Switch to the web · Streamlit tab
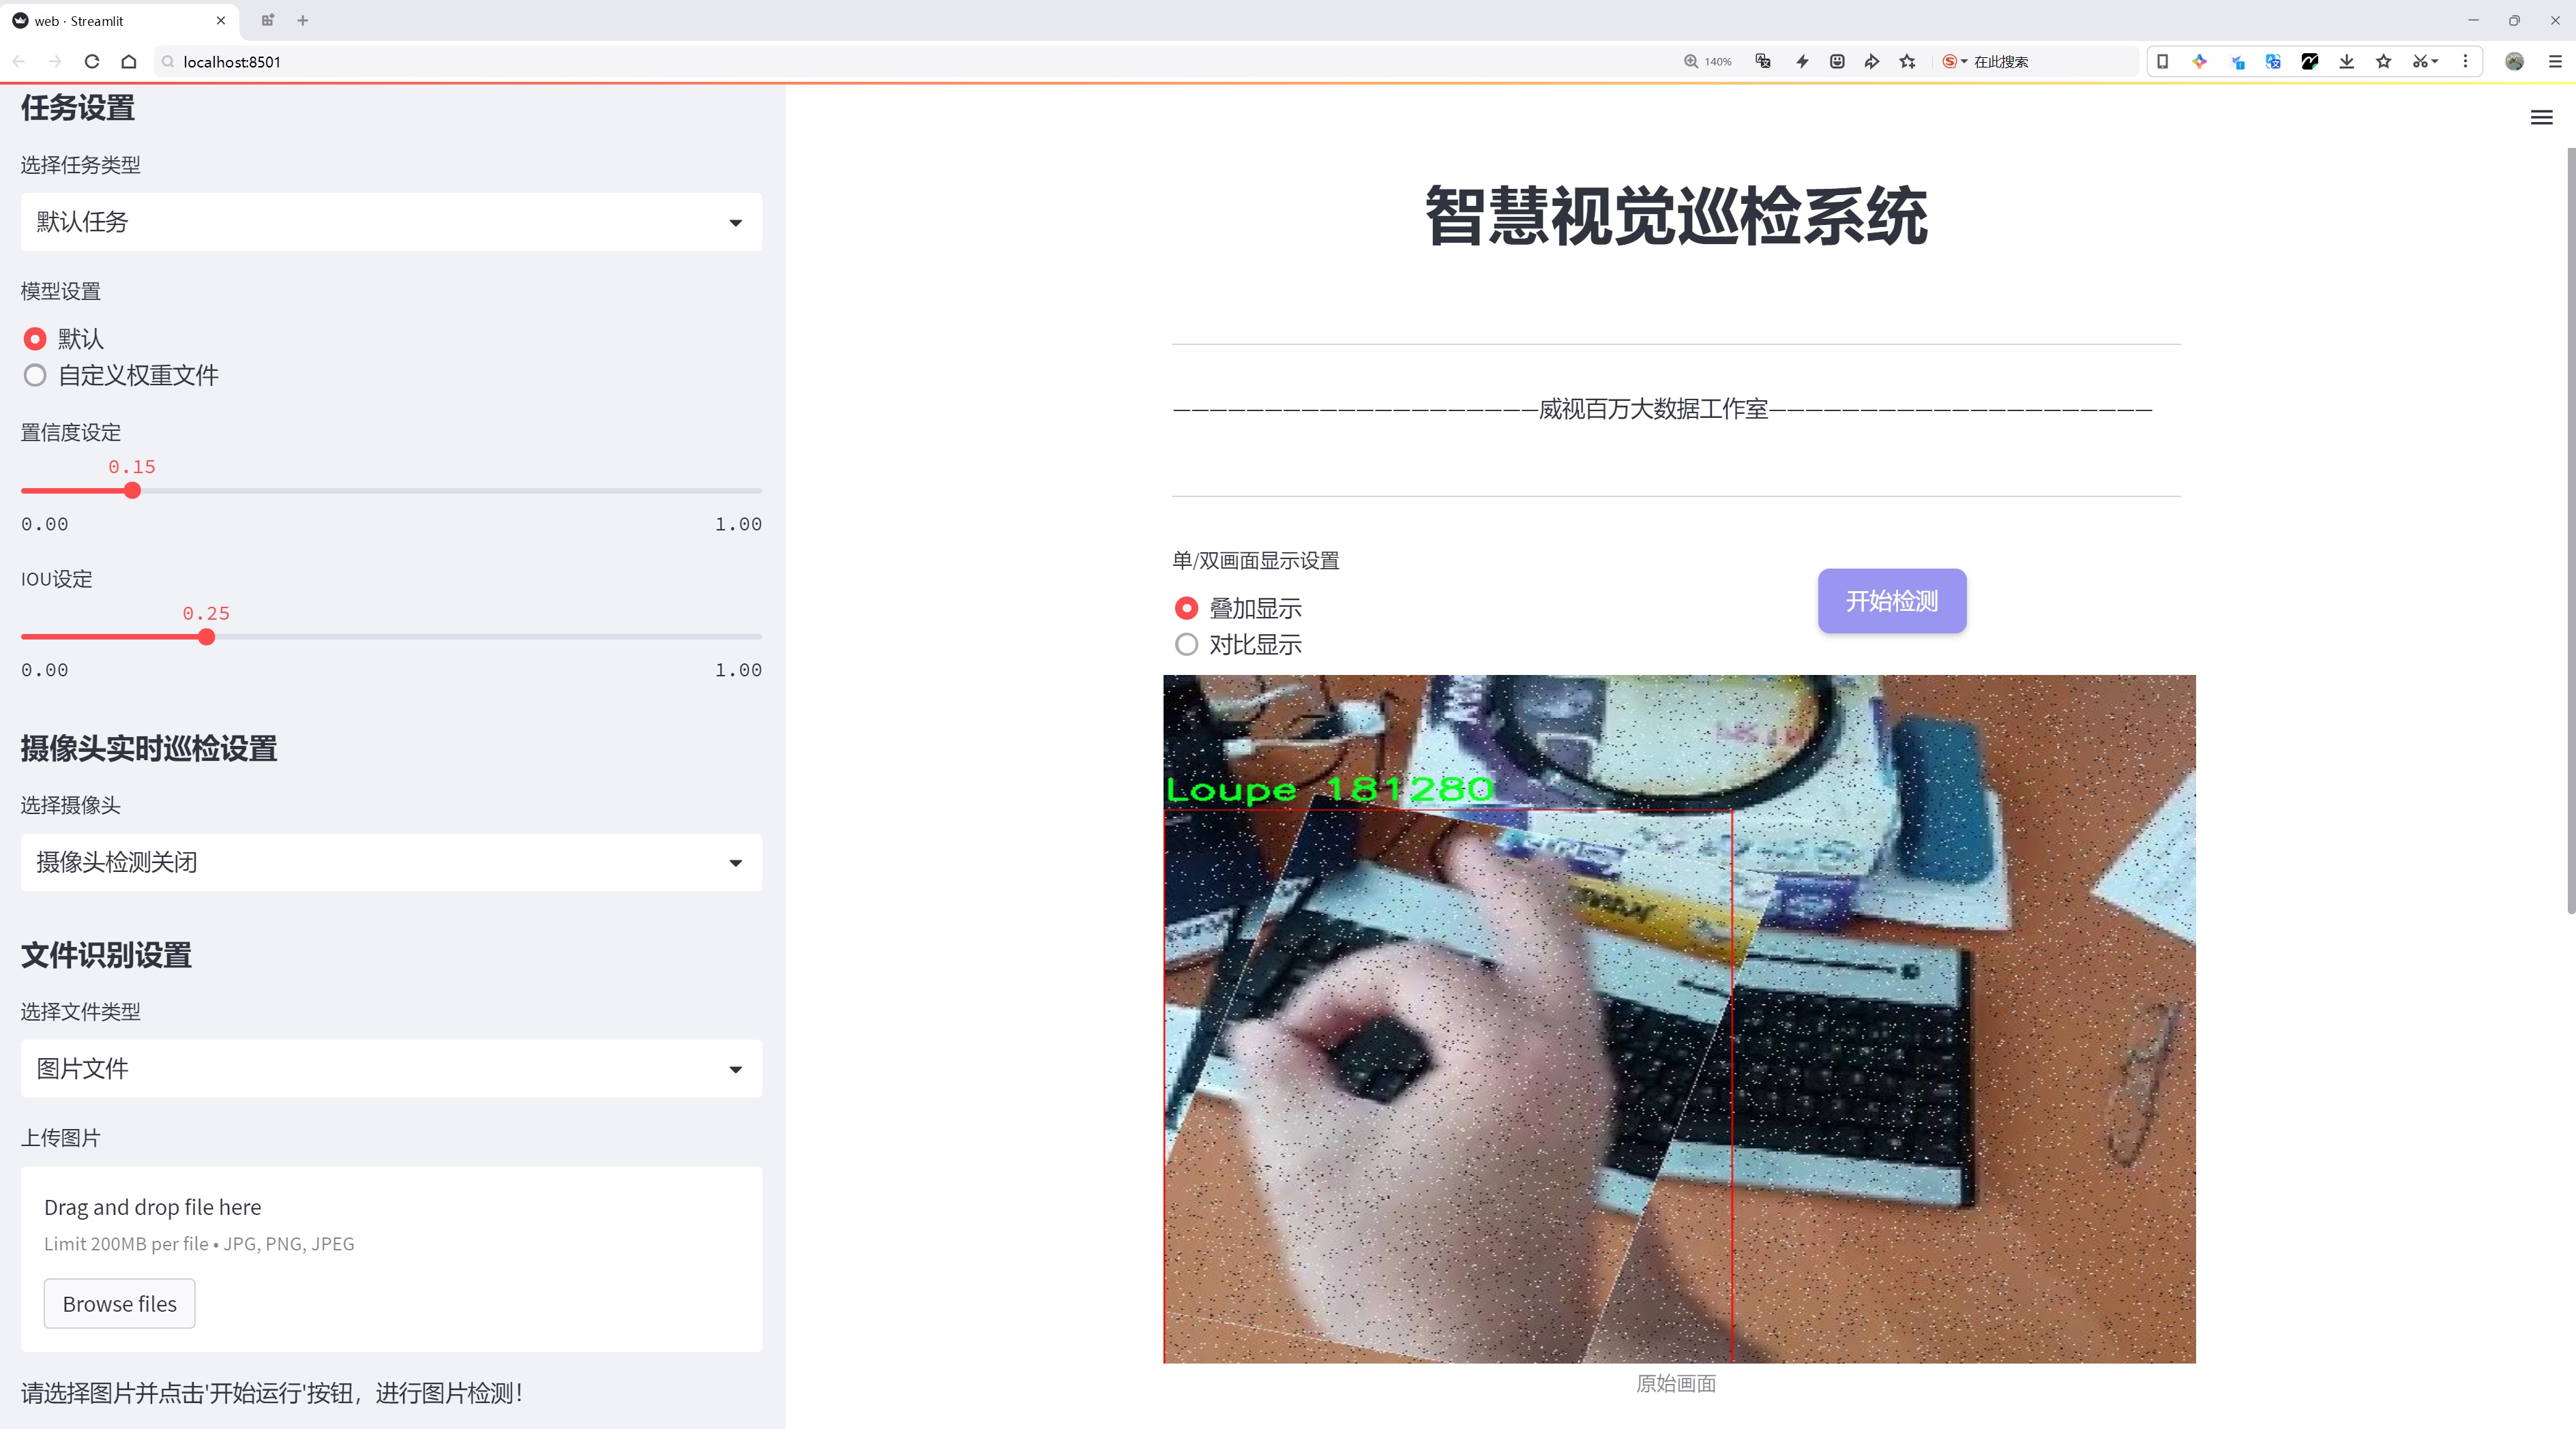2576x1429 pixels. pos(119,20)
